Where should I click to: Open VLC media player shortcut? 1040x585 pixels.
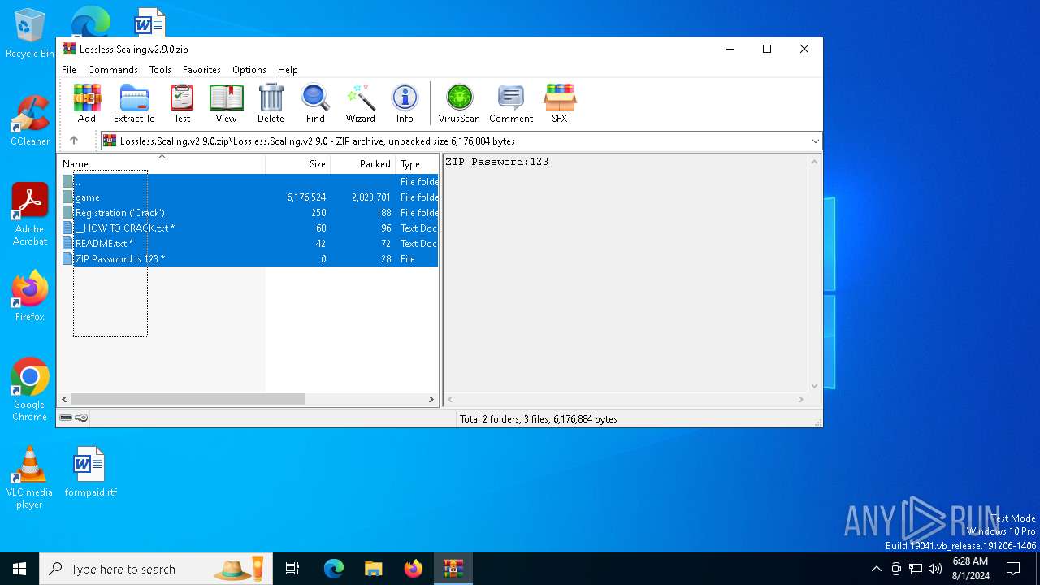point(29,478)
